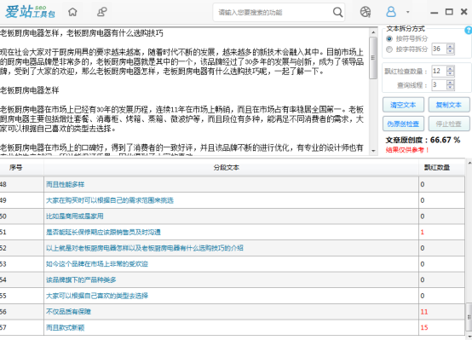472x340 pixels.
Task: Increase 飘红检查数量 value
Action: point(451,69)
